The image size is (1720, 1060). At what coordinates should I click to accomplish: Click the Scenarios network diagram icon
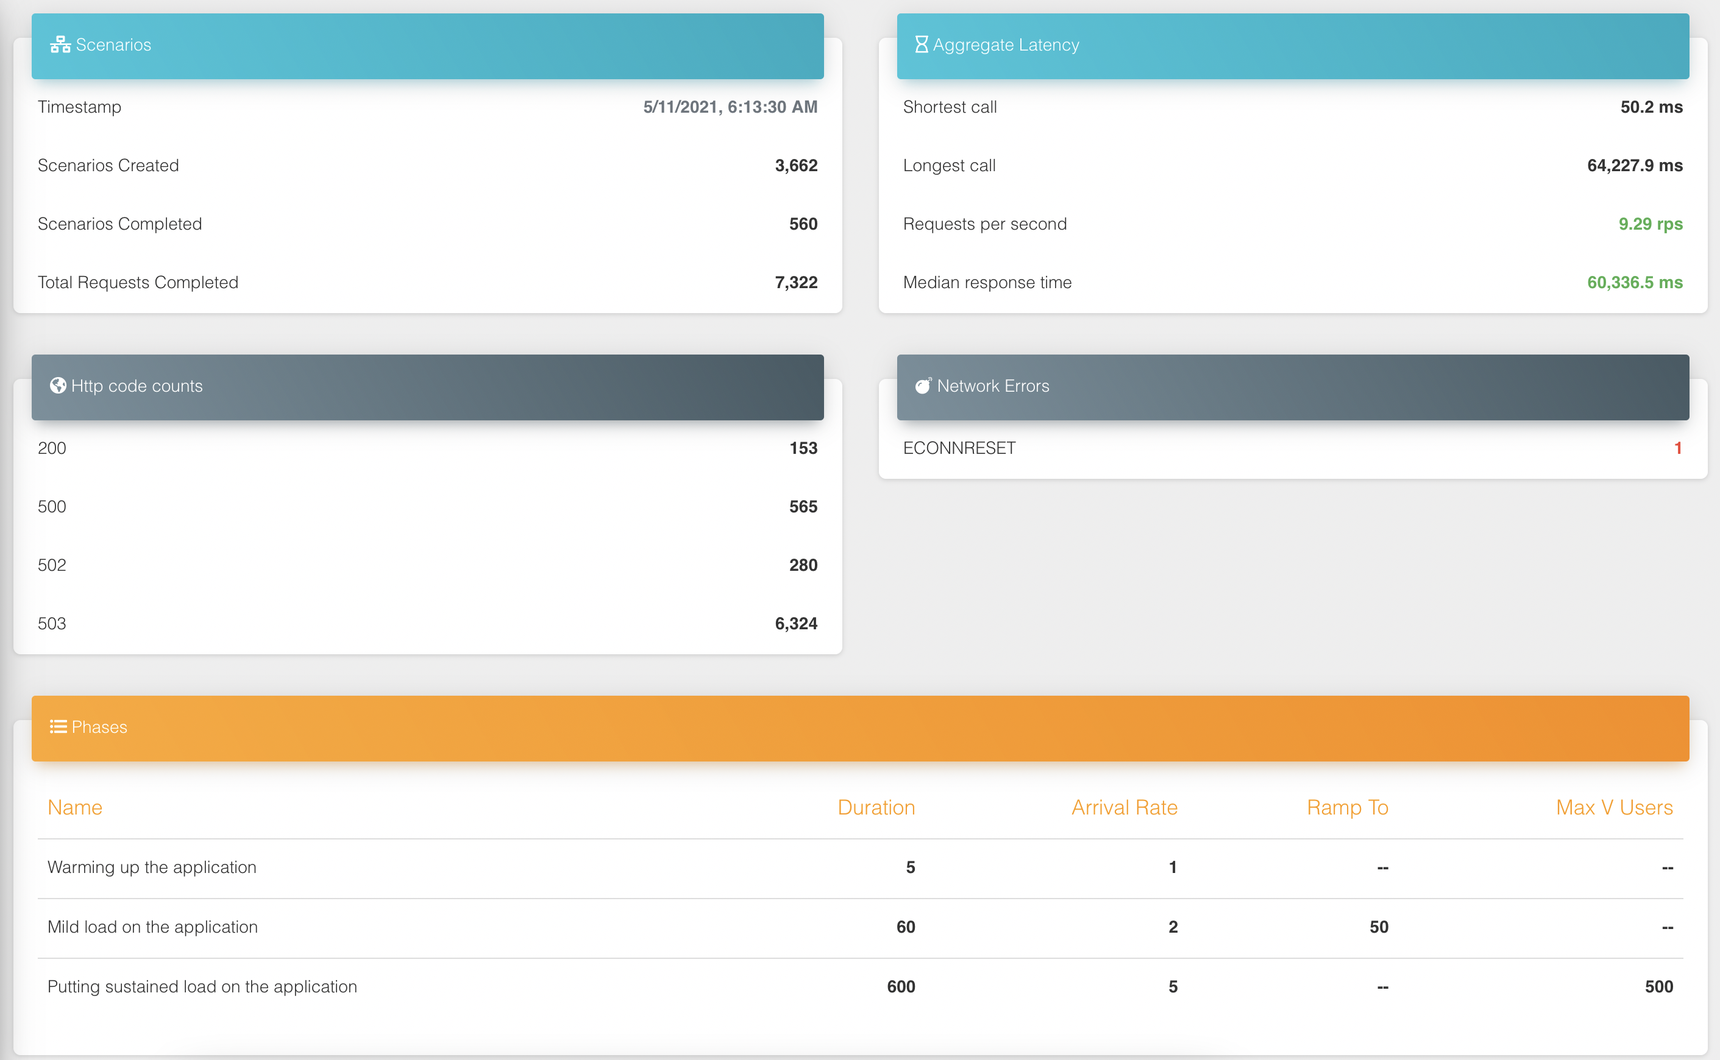(60, 45)
